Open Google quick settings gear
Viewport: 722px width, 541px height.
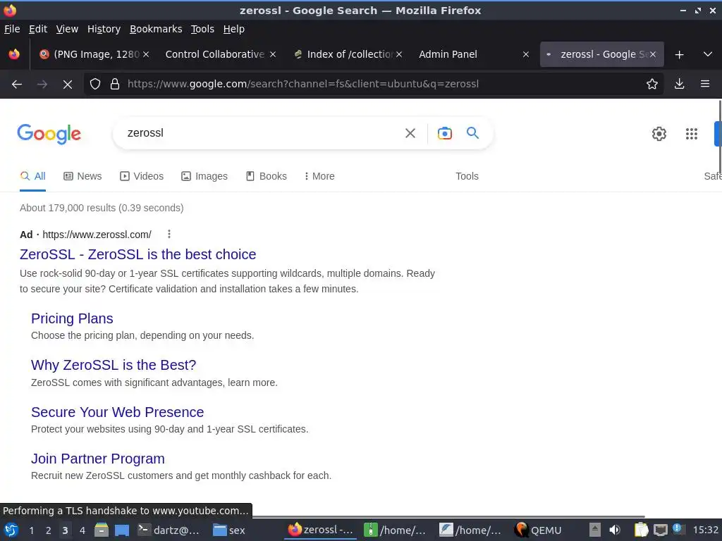point(659,134)
